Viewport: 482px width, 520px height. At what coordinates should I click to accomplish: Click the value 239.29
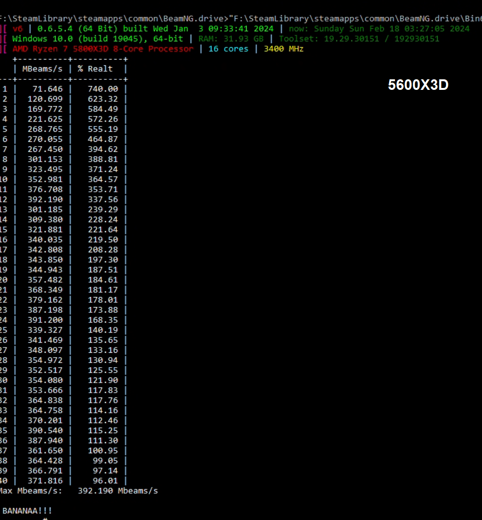coord(103,210)
